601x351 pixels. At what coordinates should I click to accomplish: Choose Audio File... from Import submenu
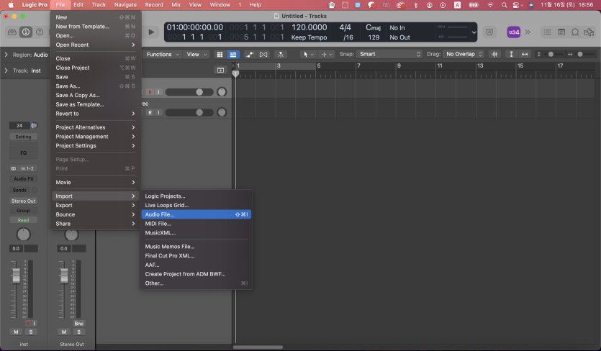(x=159, y=214)
